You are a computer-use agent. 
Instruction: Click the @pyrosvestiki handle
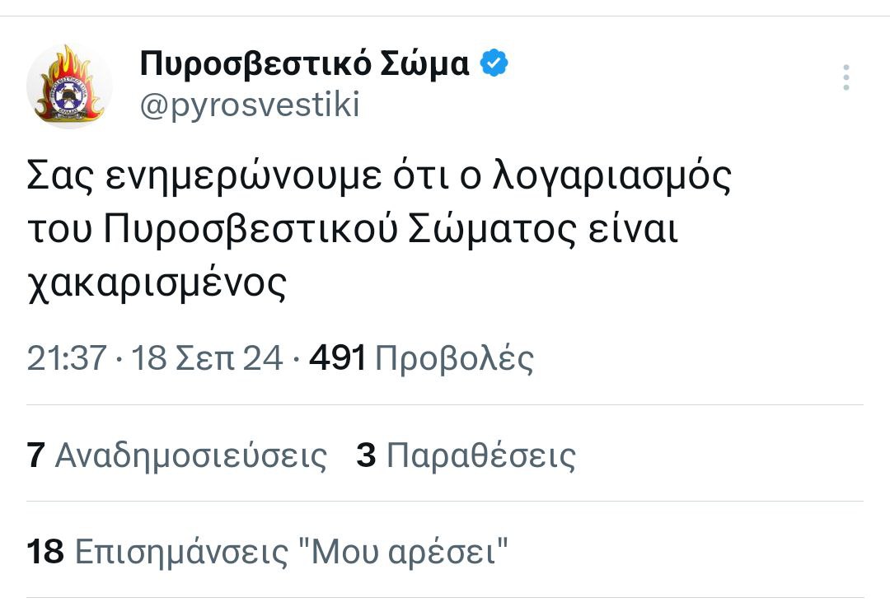point(250,105)
